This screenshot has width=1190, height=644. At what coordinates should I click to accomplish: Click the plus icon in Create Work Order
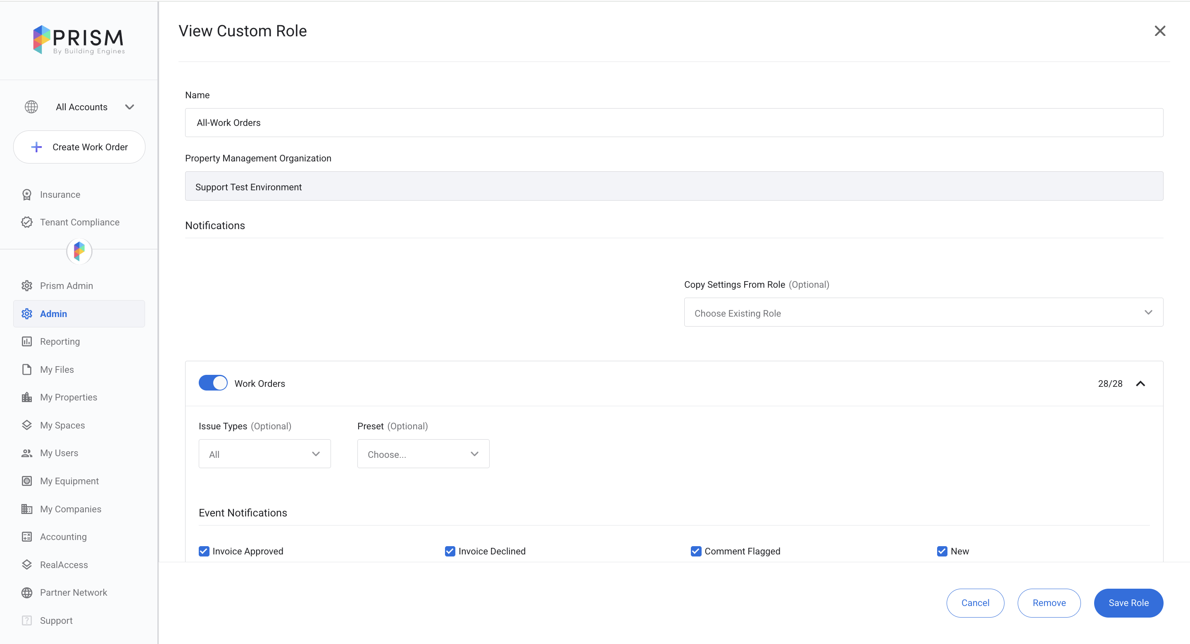(x=36, y=147)
